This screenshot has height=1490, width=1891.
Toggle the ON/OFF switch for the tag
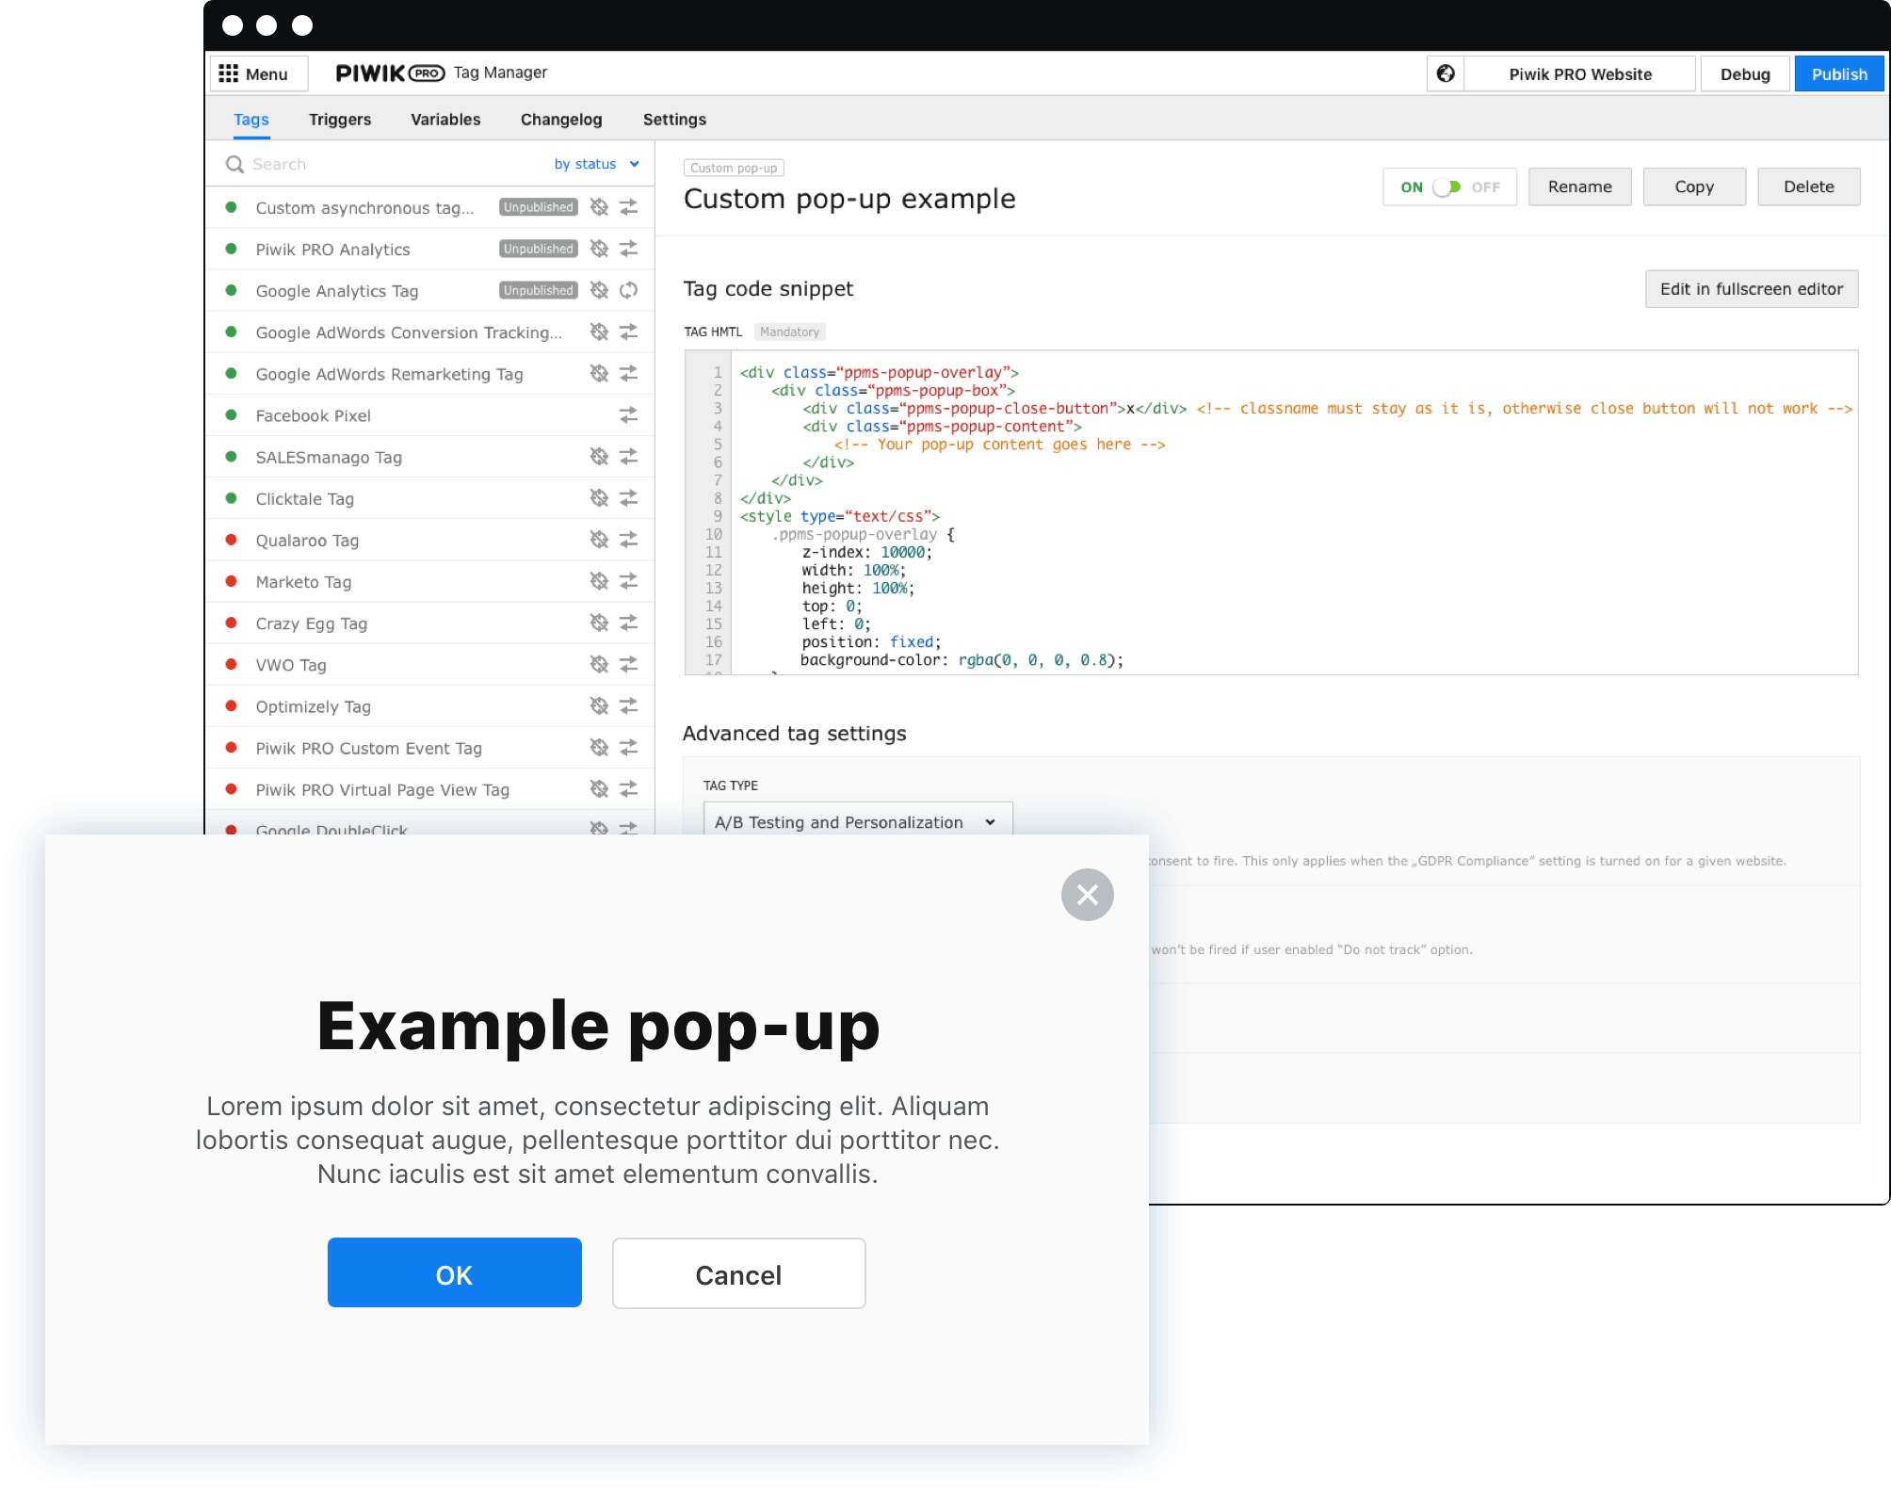point(1447,187)
